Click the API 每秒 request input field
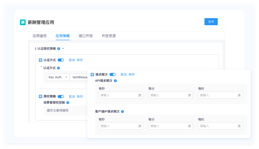Image resolution: width=259 pixels, height=149 pixels. coord(118,95)
